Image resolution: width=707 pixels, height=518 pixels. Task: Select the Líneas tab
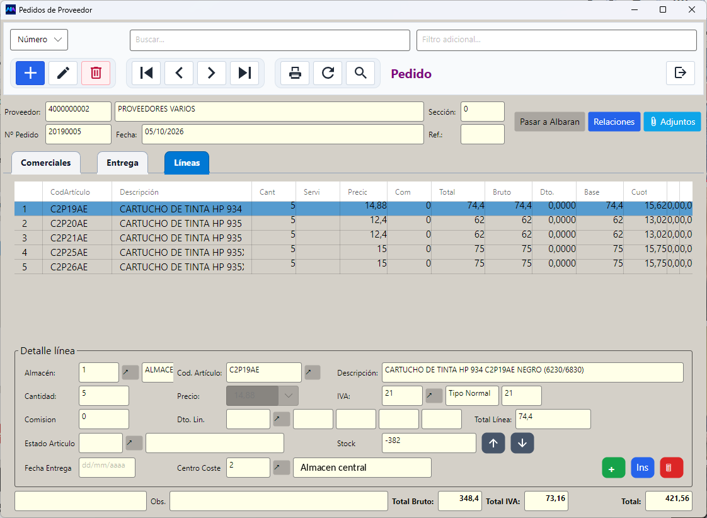[x=187, y=163]
